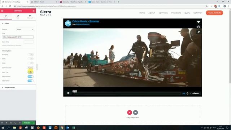This screenshot has height=130, width=231.
Task: Open responsive mode monitor icon
Action: 15,123
